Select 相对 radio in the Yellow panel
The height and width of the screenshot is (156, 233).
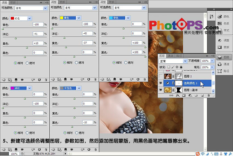click(65, 63)
